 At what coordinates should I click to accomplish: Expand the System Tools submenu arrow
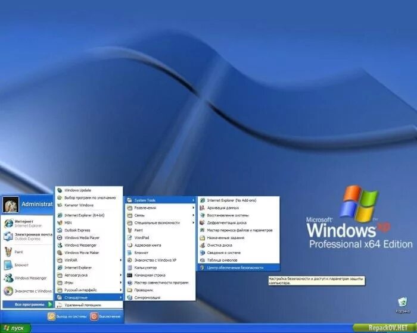194,200
